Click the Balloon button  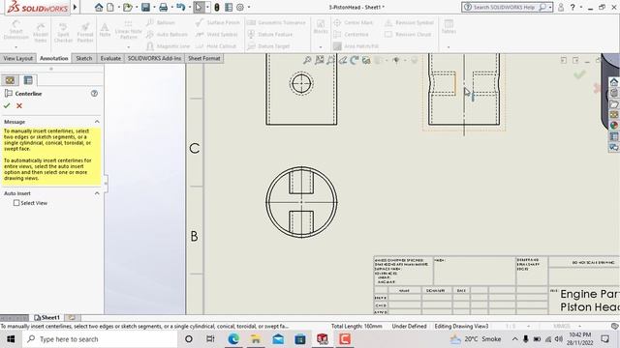pos(161,23)
